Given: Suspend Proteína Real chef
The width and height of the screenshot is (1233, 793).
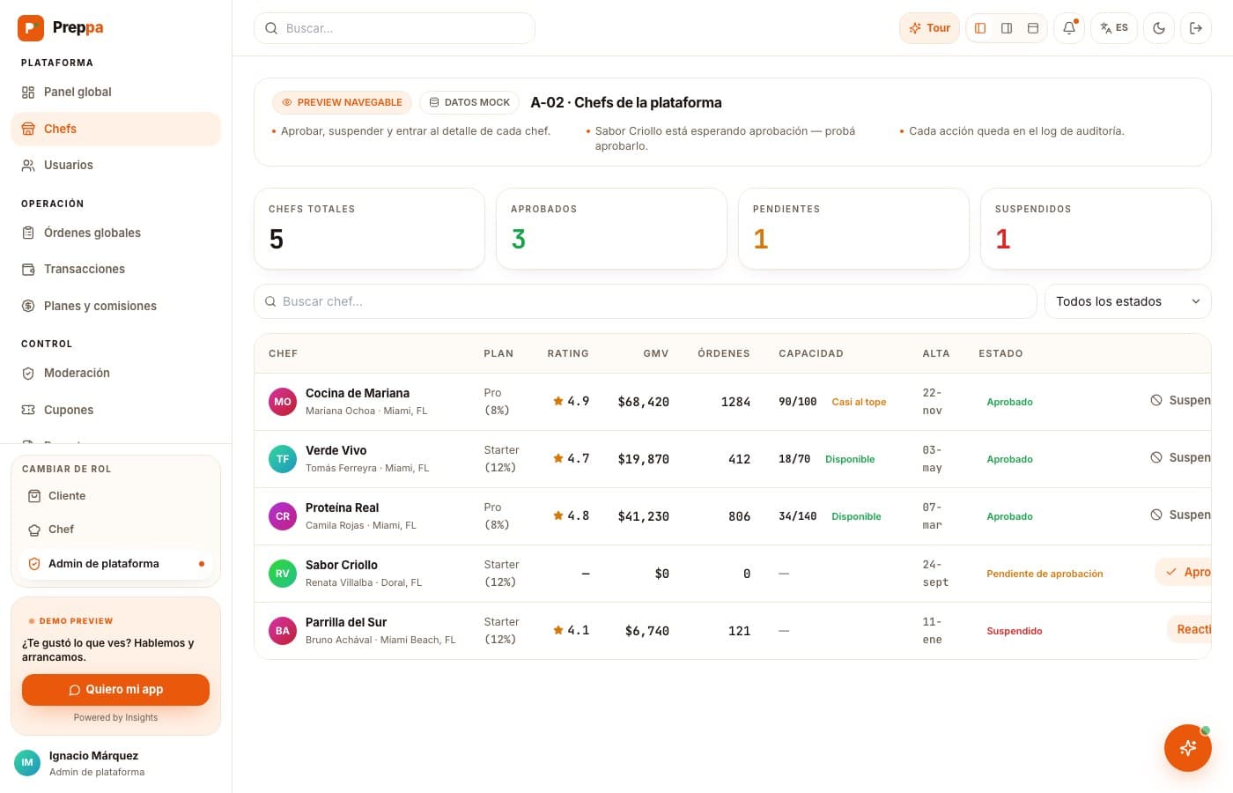Looking at the screenshot, I should click(1180, 515).
